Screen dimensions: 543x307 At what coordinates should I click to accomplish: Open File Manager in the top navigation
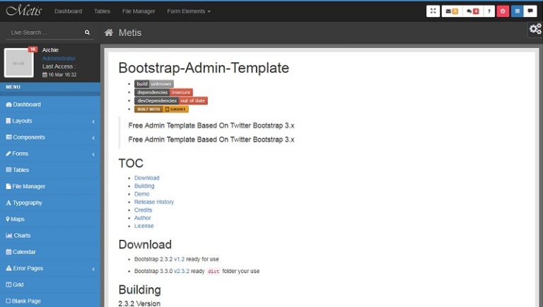tap(139, 11)
